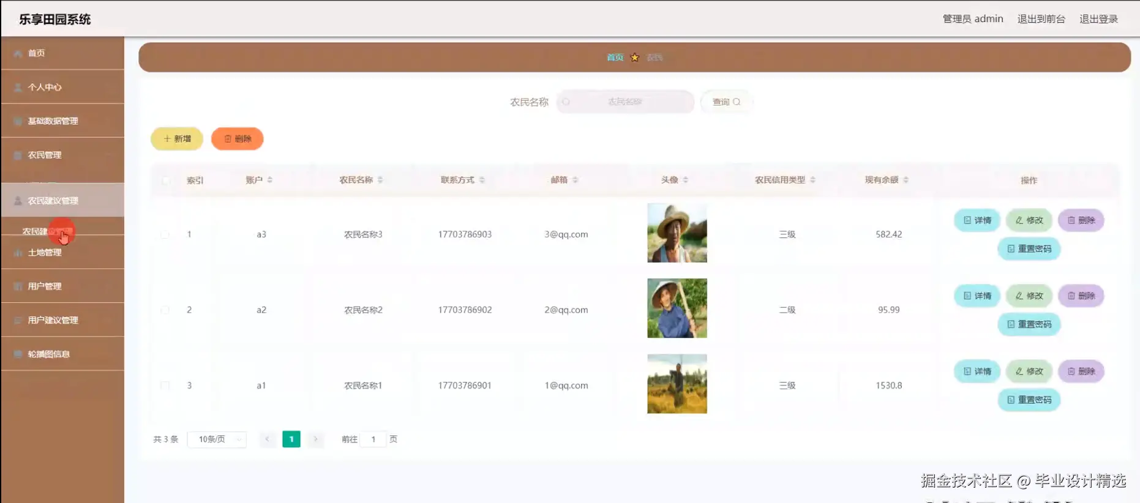This screenshot has width=1140, height=503.
Task: Open 用户管理 sidebar menu
Action: coord(62,286)
